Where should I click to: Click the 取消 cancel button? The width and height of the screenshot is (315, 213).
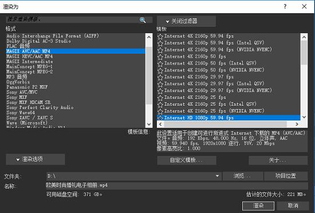coord(293,206)
